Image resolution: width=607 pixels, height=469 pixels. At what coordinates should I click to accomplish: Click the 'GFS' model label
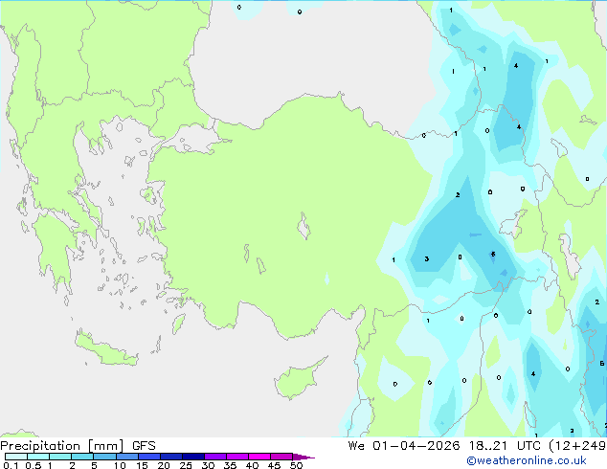pyautogui.click(x=144, y=446)
